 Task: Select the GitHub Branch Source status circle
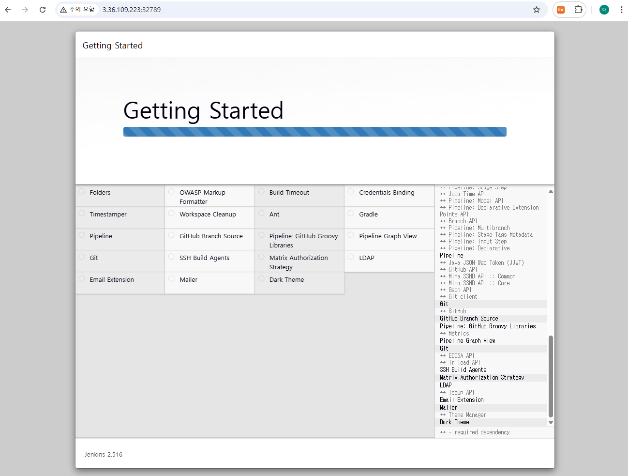click(171, 235)
